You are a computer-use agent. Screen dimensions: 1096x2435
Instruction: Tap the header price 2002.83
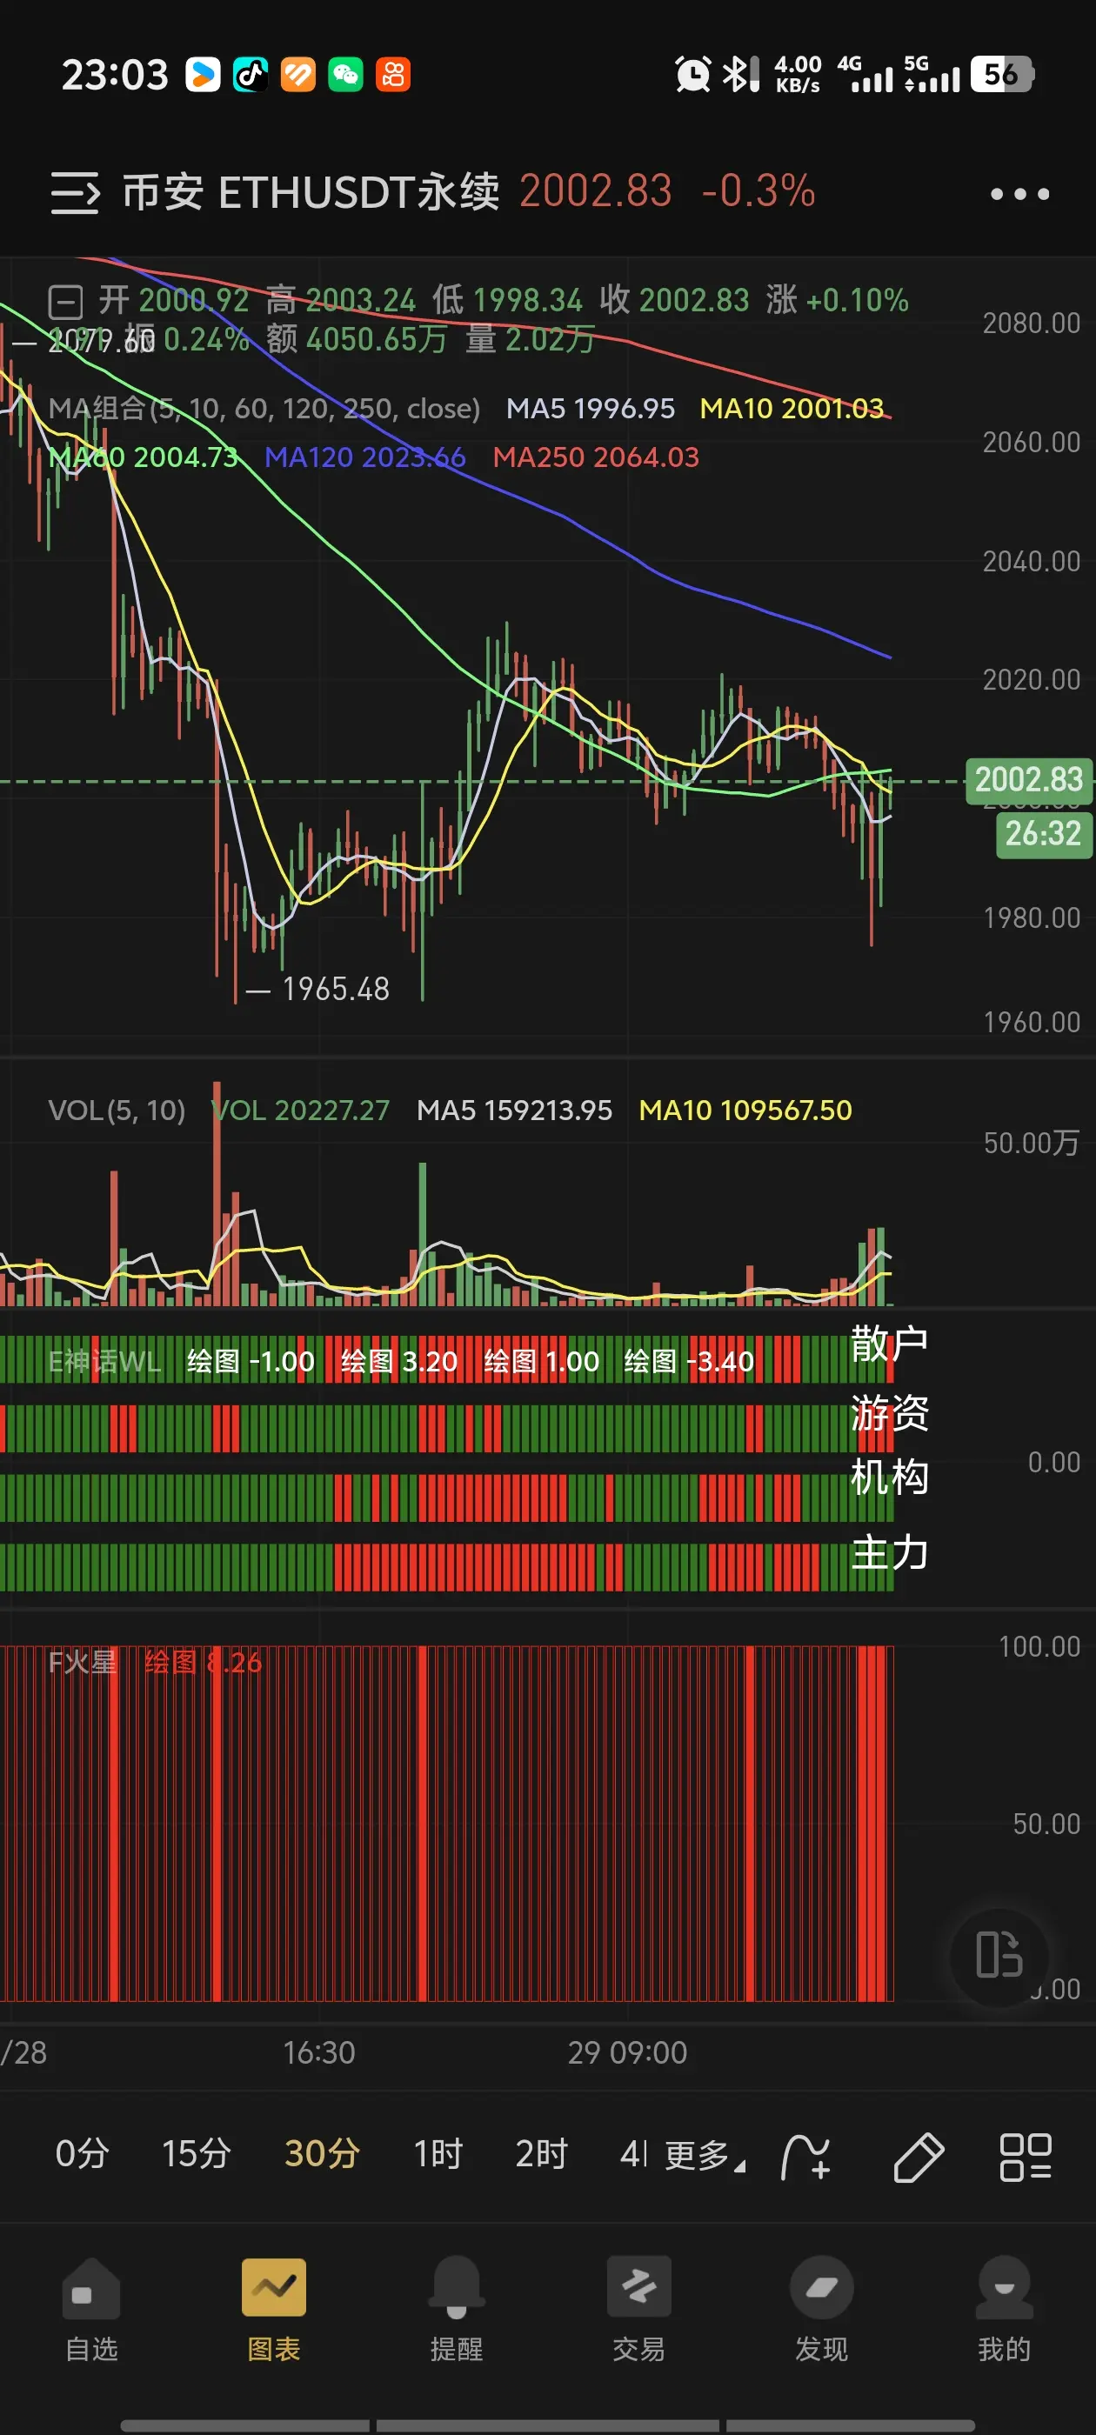(x=596, y=191)
